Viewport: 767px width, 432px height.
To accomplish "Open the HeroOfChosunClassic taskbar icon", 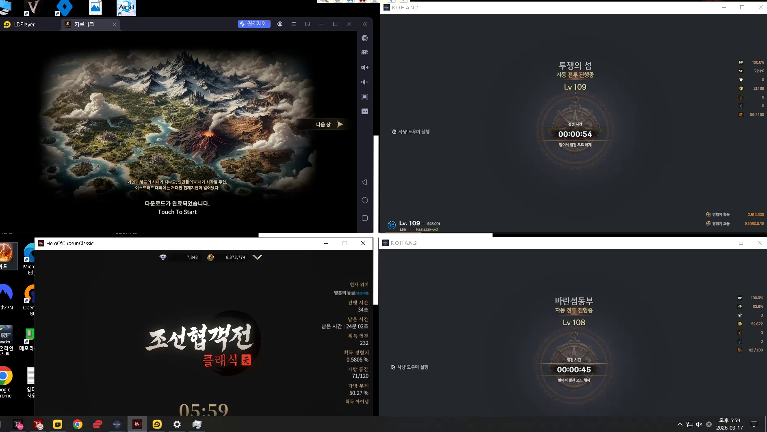I will [x=137, y=424].
